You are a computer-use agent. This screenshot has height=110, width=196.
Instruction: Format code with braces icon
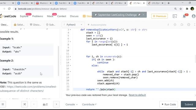click(175, 24)
